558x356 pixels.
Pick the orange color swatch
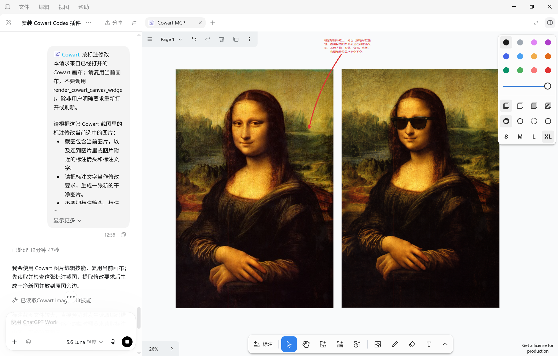pos(548,56)
